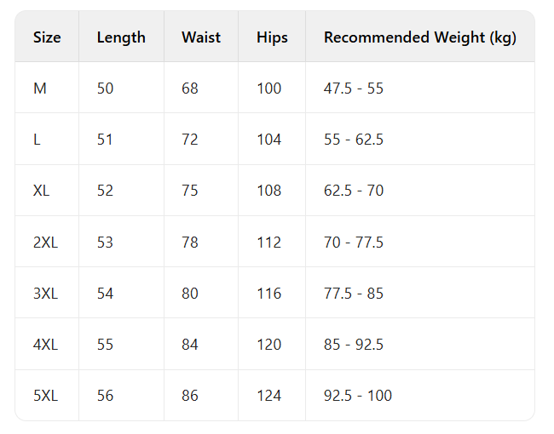Click the 62.5 - 70 weight cell
This screenshot has height=434, width=554.
(354, 191)
